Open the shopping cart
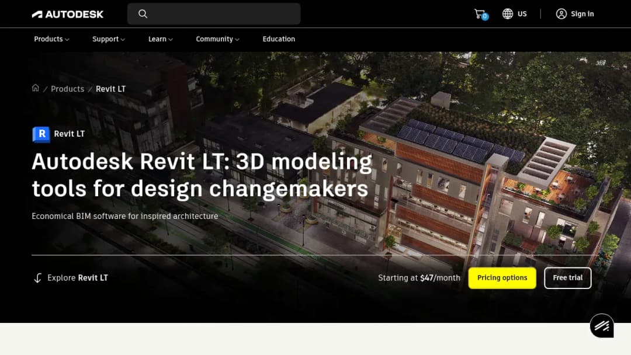Image resolution: width=631 pixels, height=355 pixels. [481, 14]
